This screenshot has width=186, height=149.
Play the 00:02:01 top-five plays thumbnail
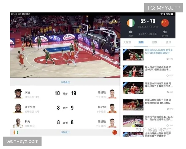click(x=133, y=104)
